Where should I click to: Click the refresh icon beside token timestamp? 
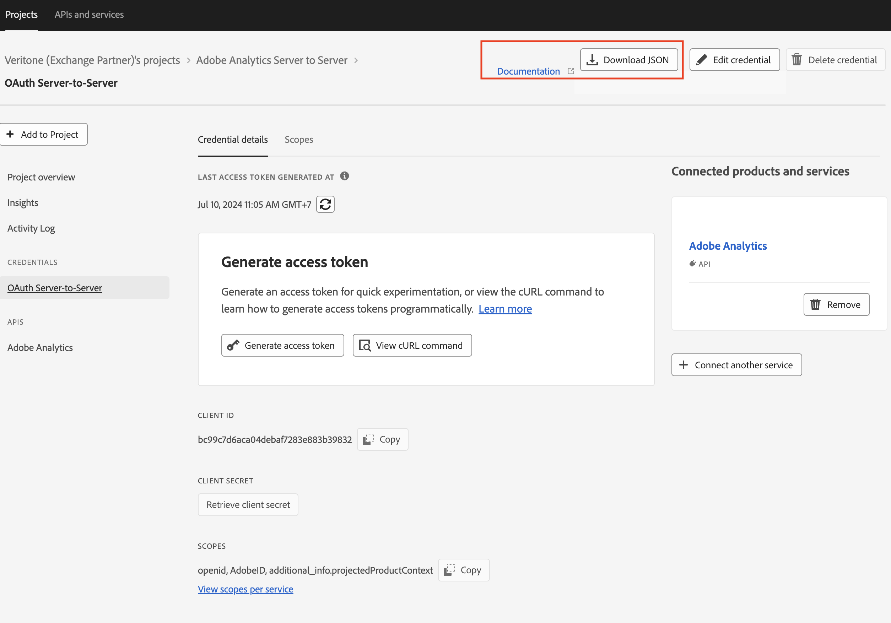(x=325, y=205)
